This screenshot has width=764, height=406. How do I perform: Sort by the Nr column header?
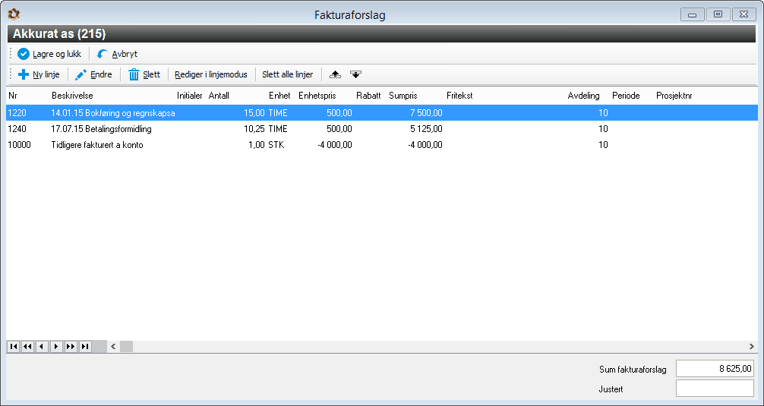pos(13,96)
